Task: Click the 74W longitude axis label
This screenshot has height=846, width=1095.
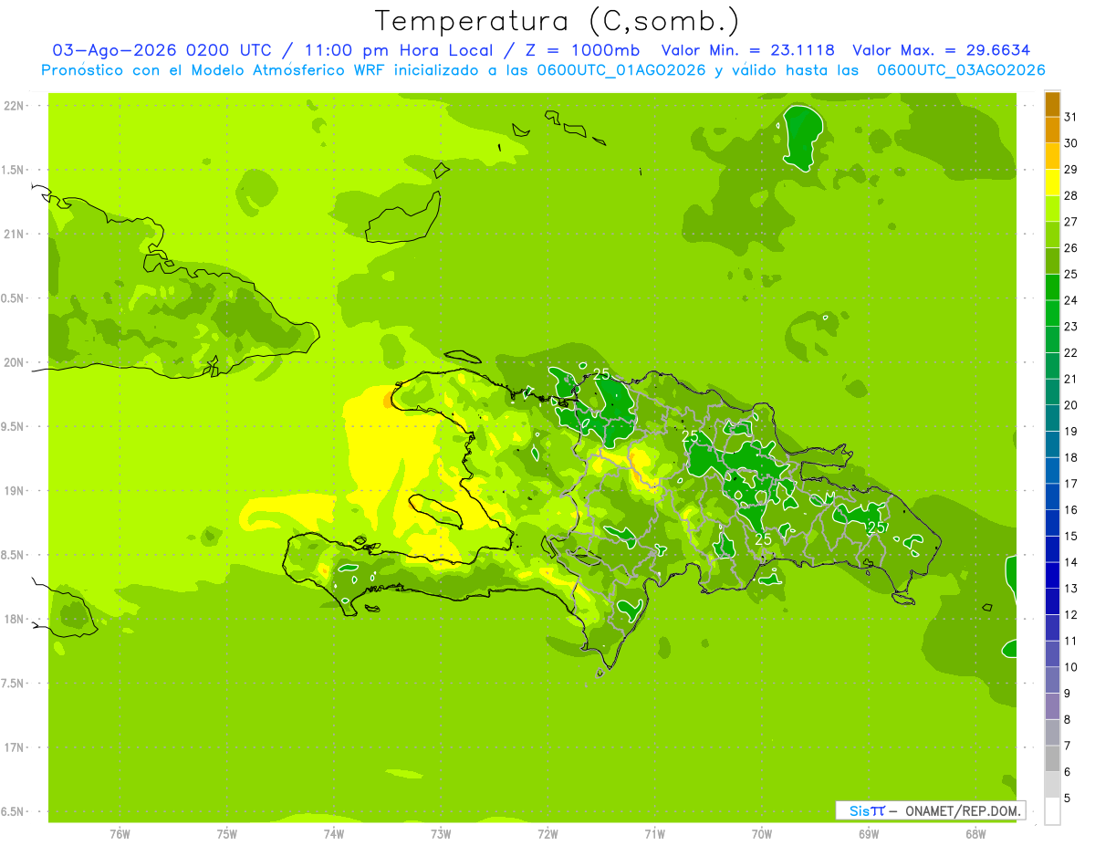Action: pos(333,834)
